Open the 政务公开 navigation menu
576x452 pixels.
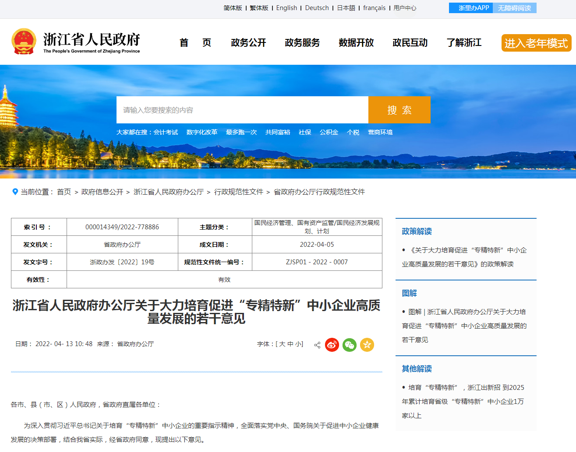point(248,42)
